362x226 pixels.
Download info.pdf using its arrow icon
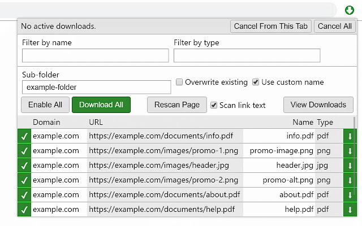pos(350,136)
